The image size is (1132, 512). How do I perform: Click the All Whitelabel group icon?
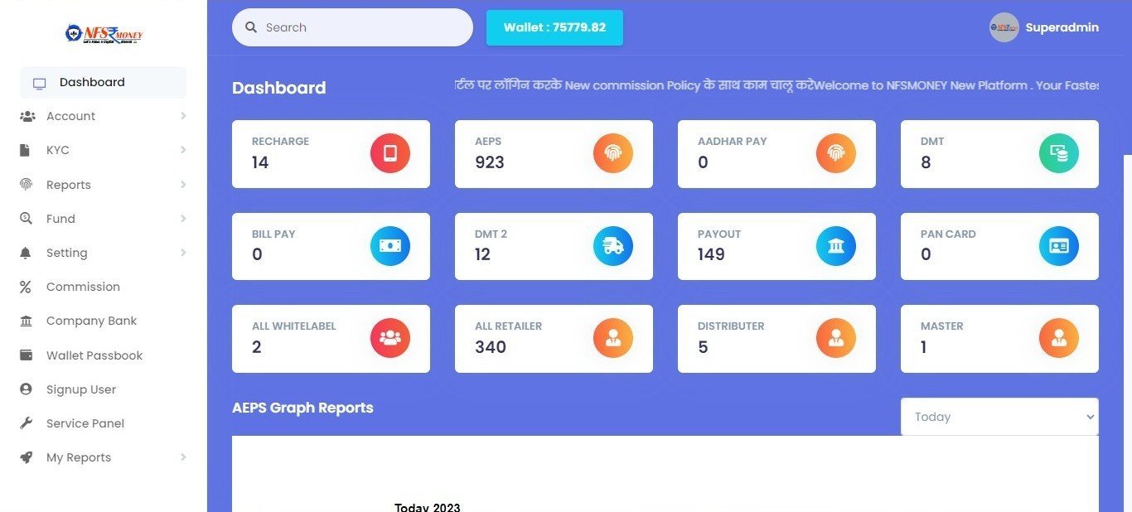click(389, 338)
